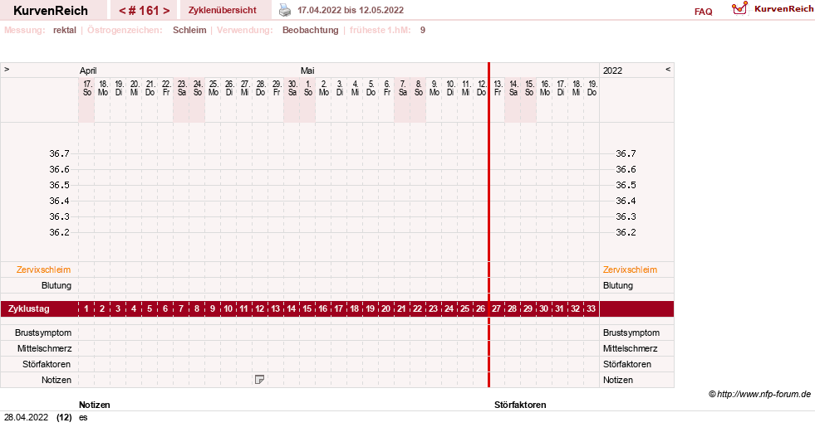Click the 'Beobachtung' usage value
815x437 pixels.
[311, 30]
